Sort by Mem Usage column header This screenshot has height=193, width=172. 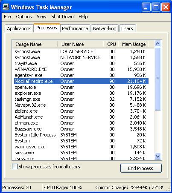tap(134, 44)
